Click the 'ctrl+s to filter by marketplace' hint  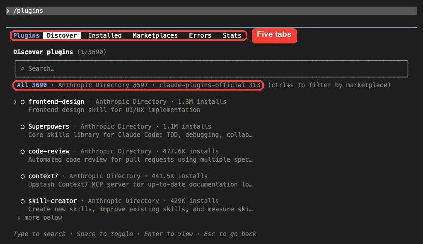tap(329, 85)
